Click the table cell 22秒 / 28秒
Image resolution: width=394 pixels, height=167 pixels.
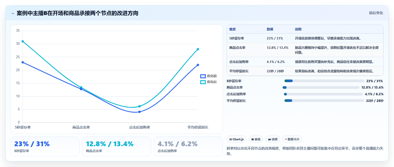[275, 71]
